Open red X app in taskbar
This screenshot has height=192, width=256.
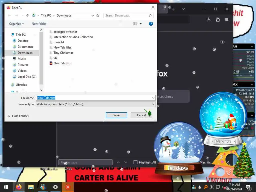click(x=67, y=187)
